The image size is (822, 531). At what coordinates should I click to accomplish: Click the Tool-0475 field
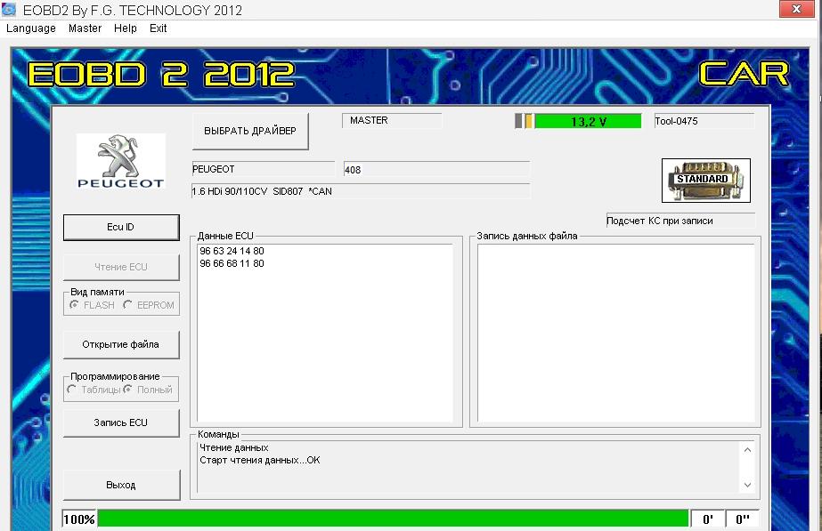[704, 122]
